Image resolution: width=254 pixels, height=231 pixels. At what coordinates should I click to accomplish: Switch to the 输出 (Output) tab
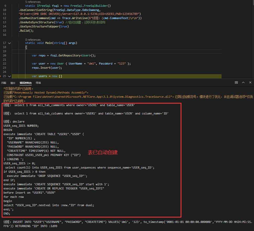pyautogui.click(x=13, y=83)
